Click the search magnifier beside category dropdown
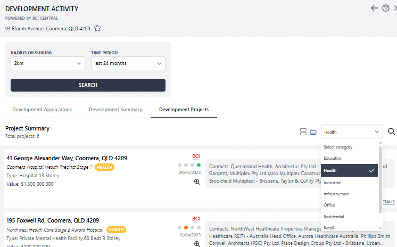The height and width of the screenshot is (247, 397). pyautogui.click(x=392, y=131)
